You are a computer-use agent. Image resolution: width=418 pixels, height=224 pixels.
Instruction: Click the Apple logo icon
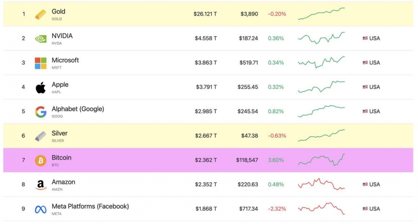(x=40, y=88)
